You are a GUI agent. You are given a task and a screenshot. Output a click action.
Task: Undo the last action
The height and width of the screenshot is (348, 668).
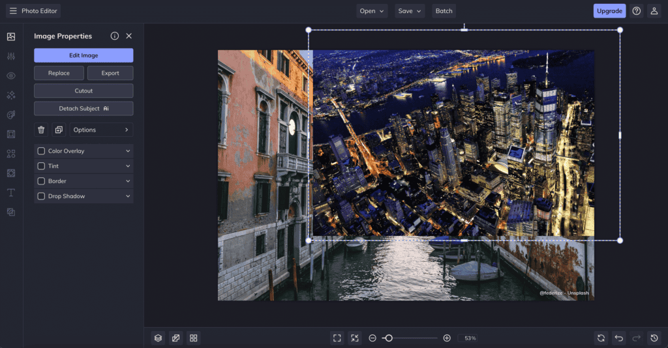619,338
